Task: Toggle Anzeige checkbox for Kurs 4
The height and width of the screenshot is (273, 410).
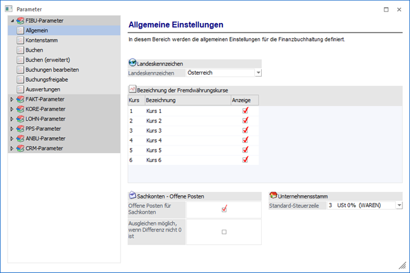Action: pos(245,140)
